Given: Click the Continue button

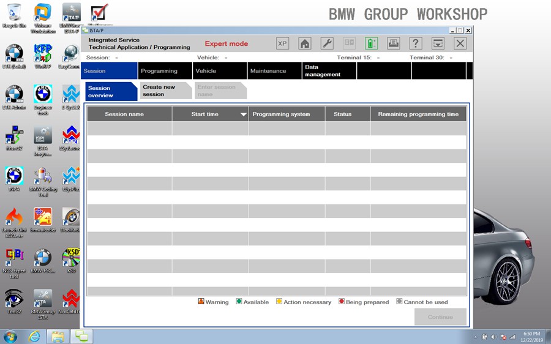Looking at the screenshot, I should (440, 317).
